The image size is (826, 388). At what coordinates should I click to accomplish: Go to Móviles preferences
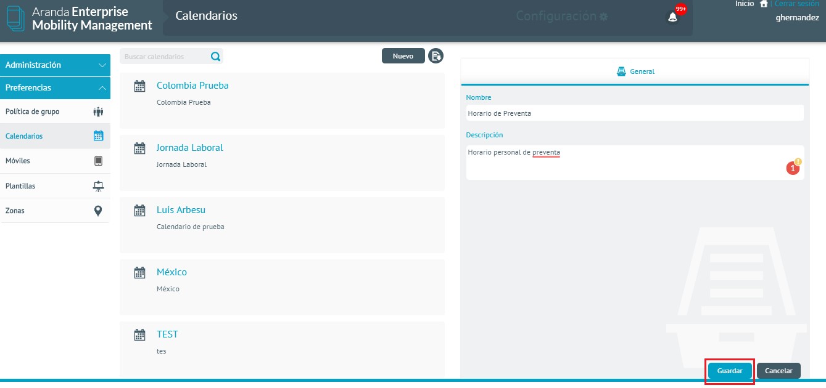coord(56,161)
